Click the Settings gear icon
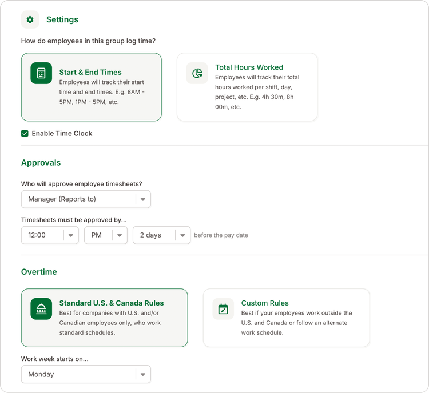The width and height of the screenshot is (429, 393). (30, 19)
